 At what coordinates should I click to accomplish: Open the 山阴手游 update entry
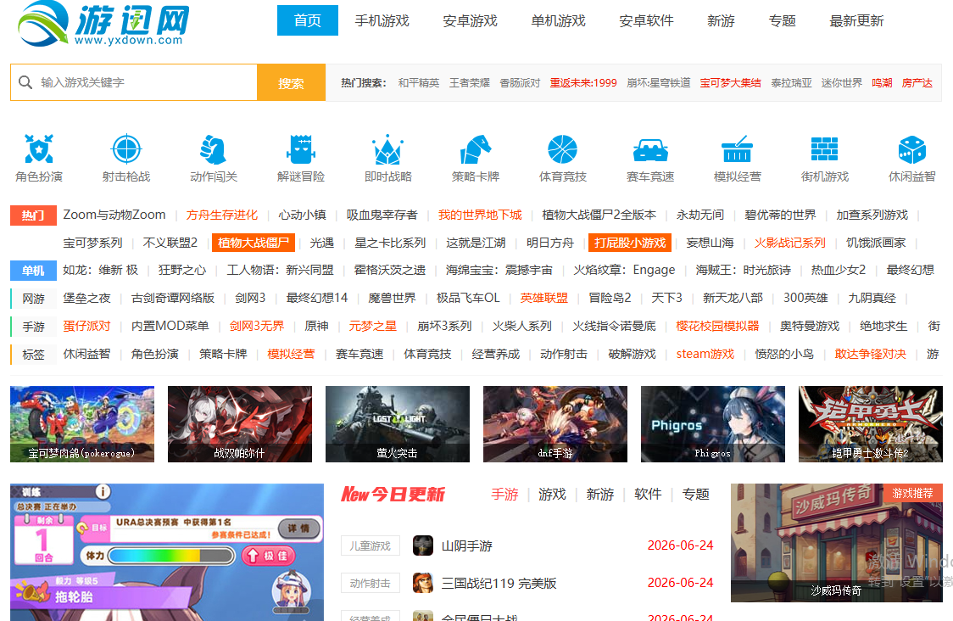(467, 546)
